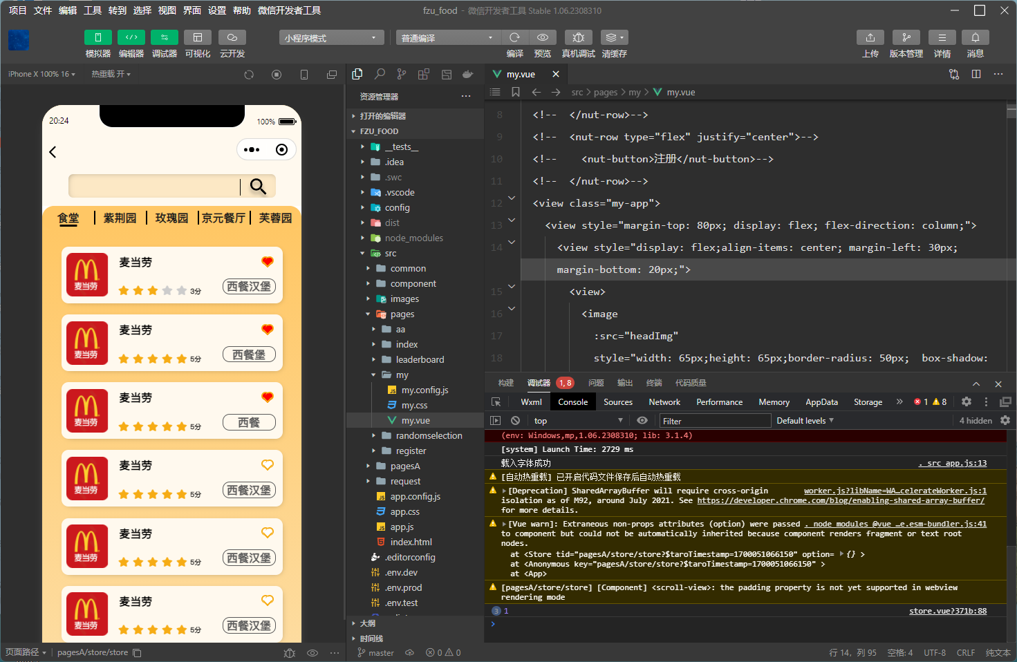Viewport: 1017px width, 662px height.
Task: Toggle the 调试器 debugger panel button
Action: pyautogui.click(x=164, y=37)
